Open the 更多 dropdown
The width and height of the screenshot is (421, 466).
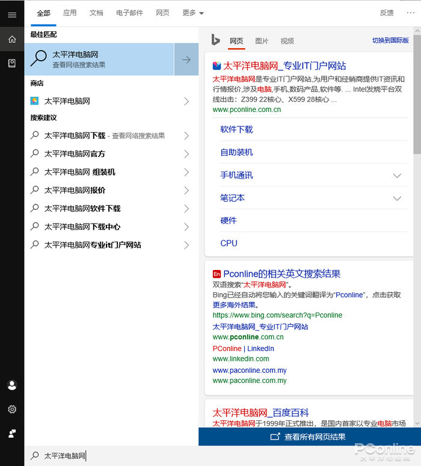[x=193, y=13]
